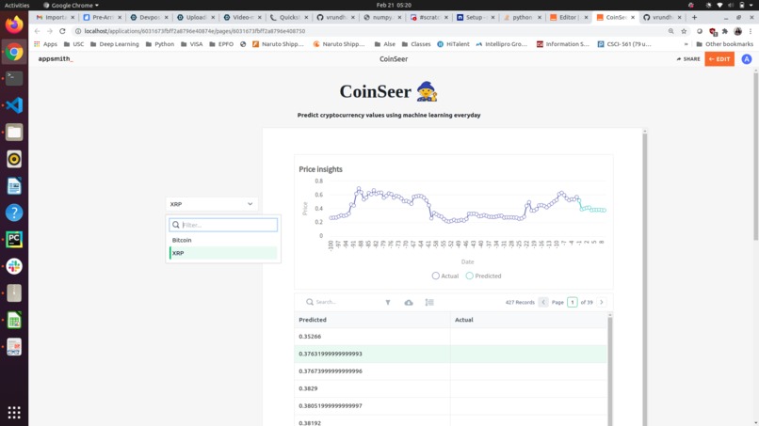The height and width of the screenshot is (426, 759).
Task: Click the page number box
Action: click(x=573, y=302)
